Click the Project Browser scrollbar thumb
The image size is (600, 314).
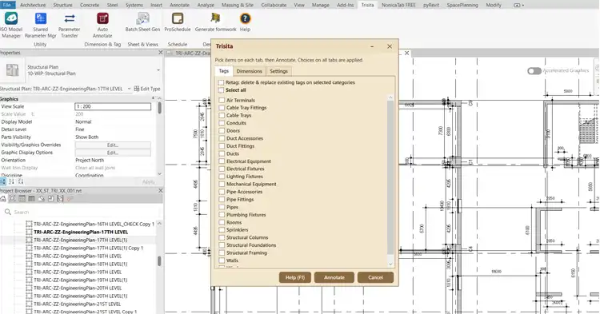(159, 261)
